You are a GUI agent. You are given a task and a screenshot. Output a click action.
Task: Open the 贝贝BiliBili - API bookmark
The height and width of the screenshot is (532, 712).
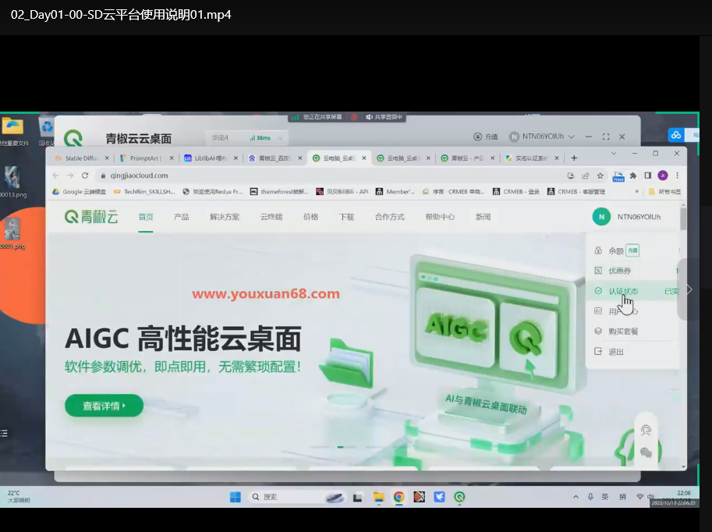342,192
